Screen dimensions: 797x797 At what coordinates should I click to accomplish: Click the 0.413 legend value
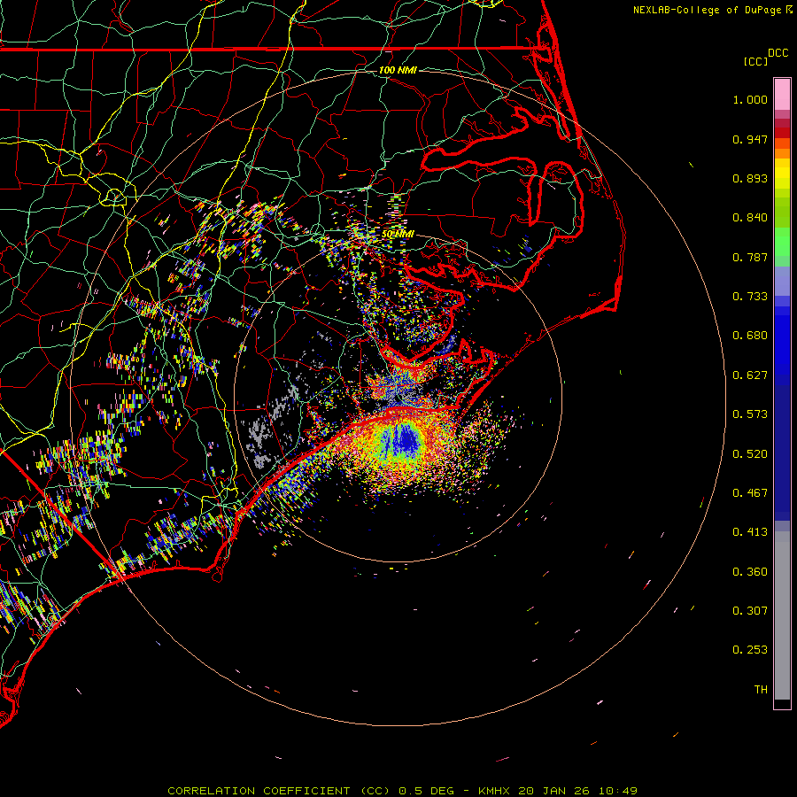(x=750, y=532)
